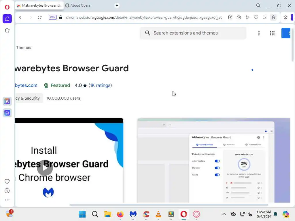295x221 pixels.
Task: Open the Opera menu logo
Action: [7, 7]
